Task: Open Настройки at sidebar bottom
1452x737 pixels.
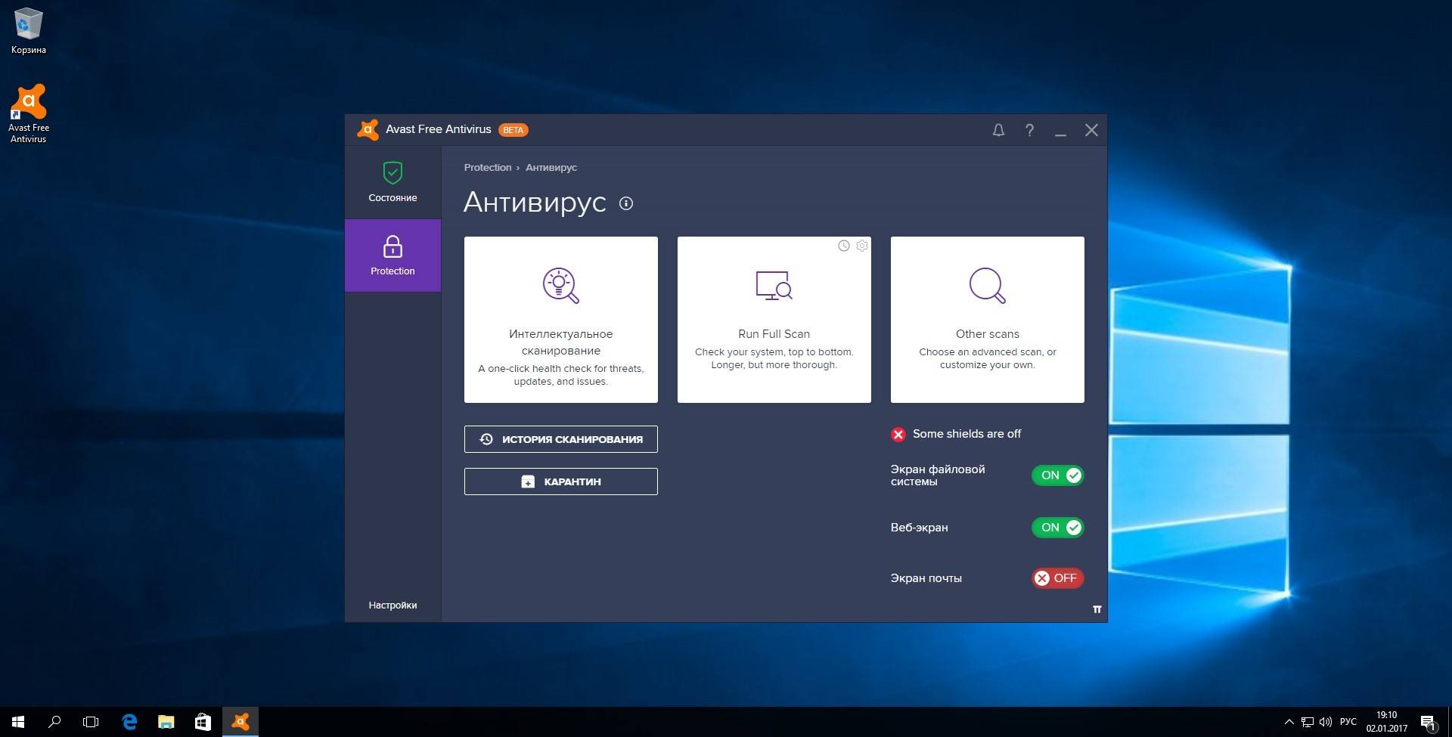Action: [x=392, y=605]
